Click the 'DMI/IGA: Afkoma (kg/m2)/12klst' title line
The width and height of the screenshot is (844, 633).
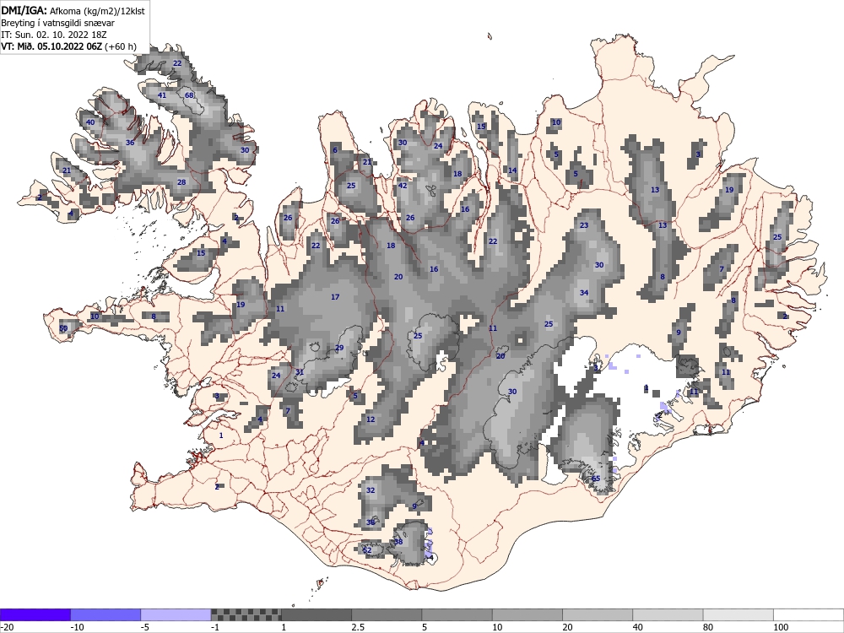click(73, 11)
